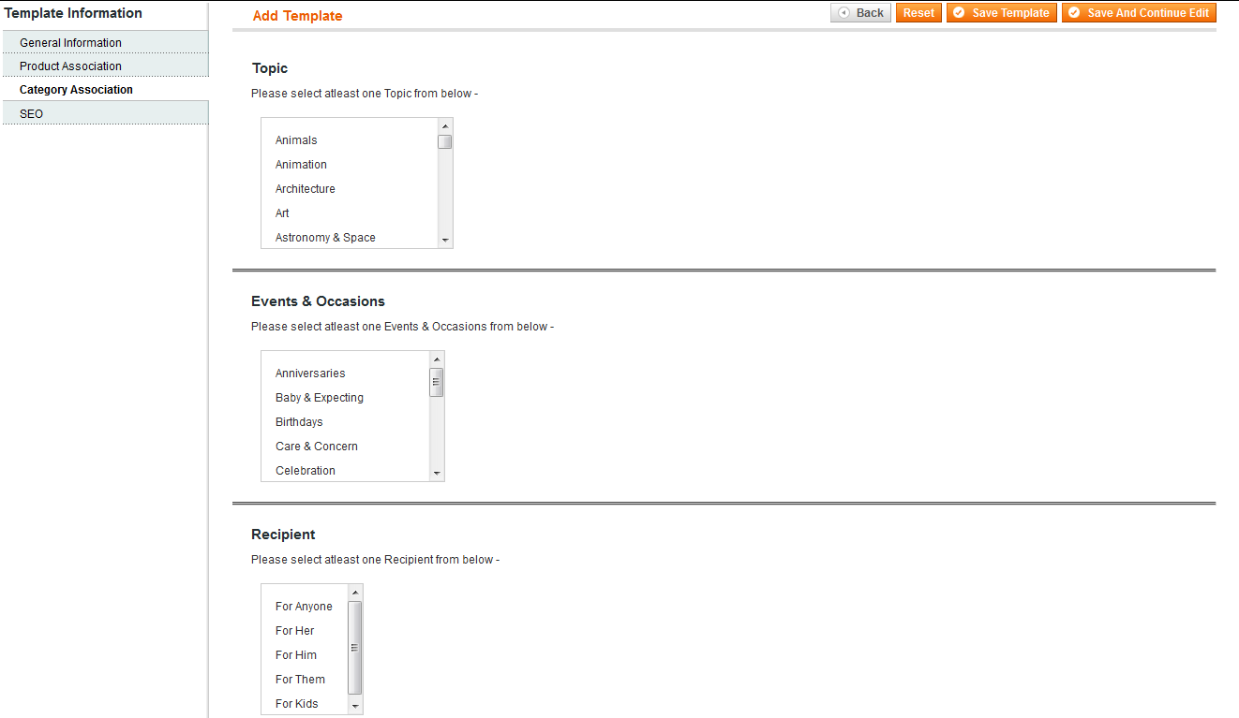This screenshot has width=1239, height=718.
Task: Select the Category Association tab
Action: click(105, 90)
